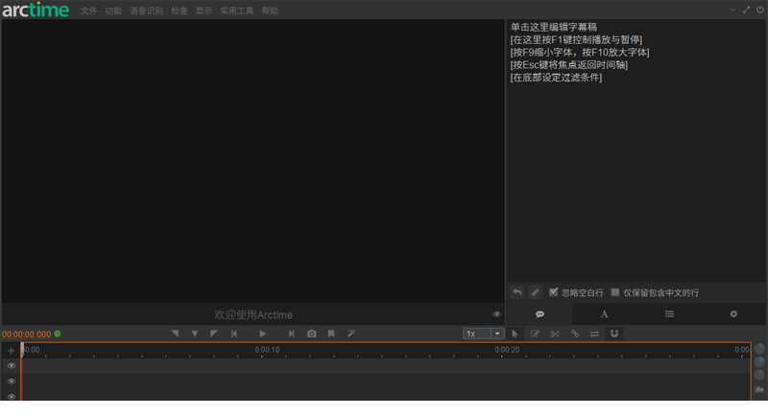Viewport: 768px width, 416px height.
Task: Open the 功能 menu
Action: [113, 11]
